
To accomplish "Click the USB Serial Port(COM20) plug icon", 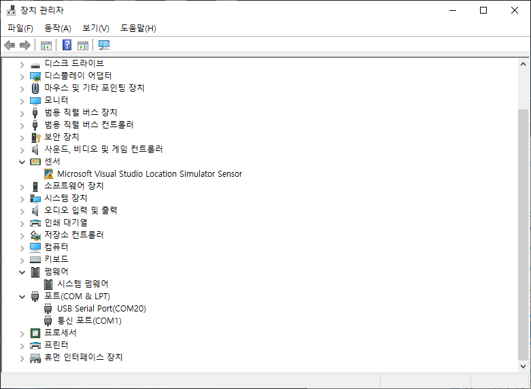I will click(48, 308).
